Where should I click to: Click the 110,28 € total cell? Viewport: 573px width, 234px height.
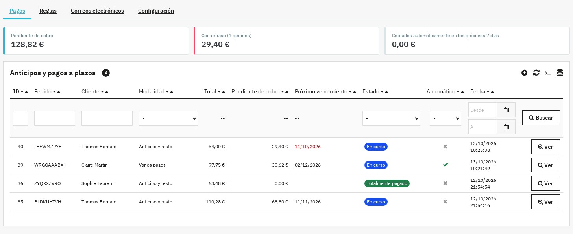click(215, 202)
